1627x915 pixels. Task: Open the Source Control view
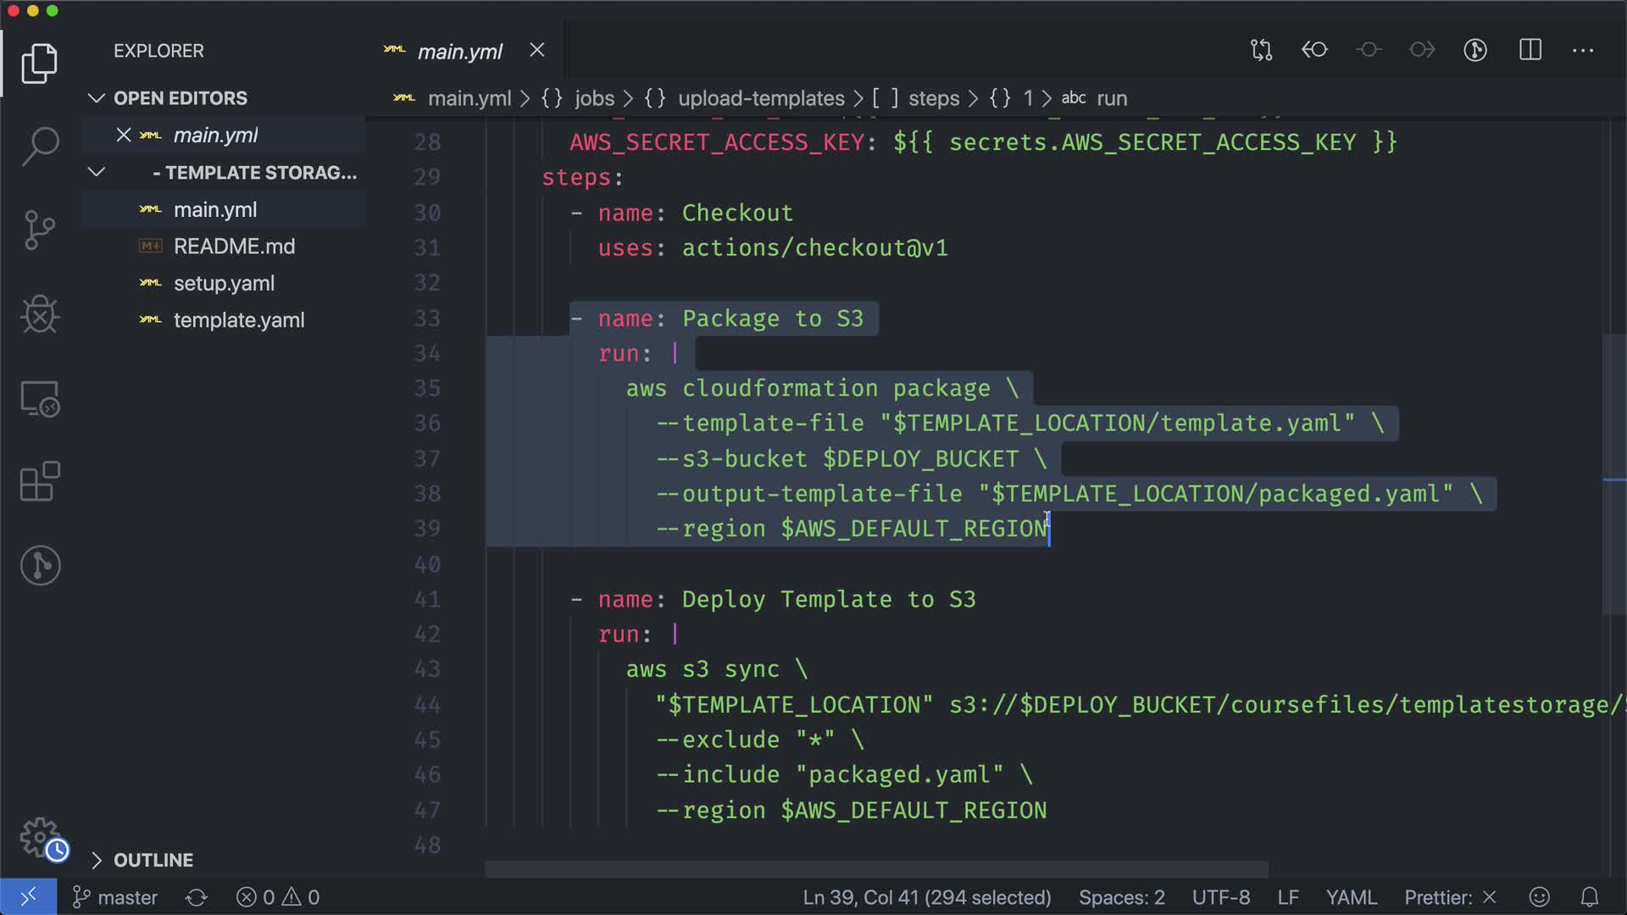pos(40,230)
